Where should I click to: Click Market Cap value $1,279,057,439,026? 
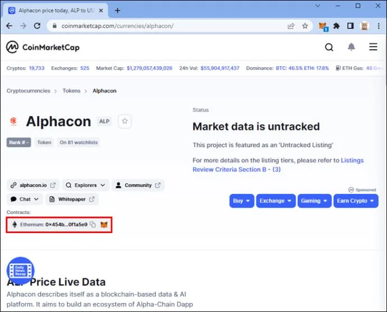(x=150, y=68)
